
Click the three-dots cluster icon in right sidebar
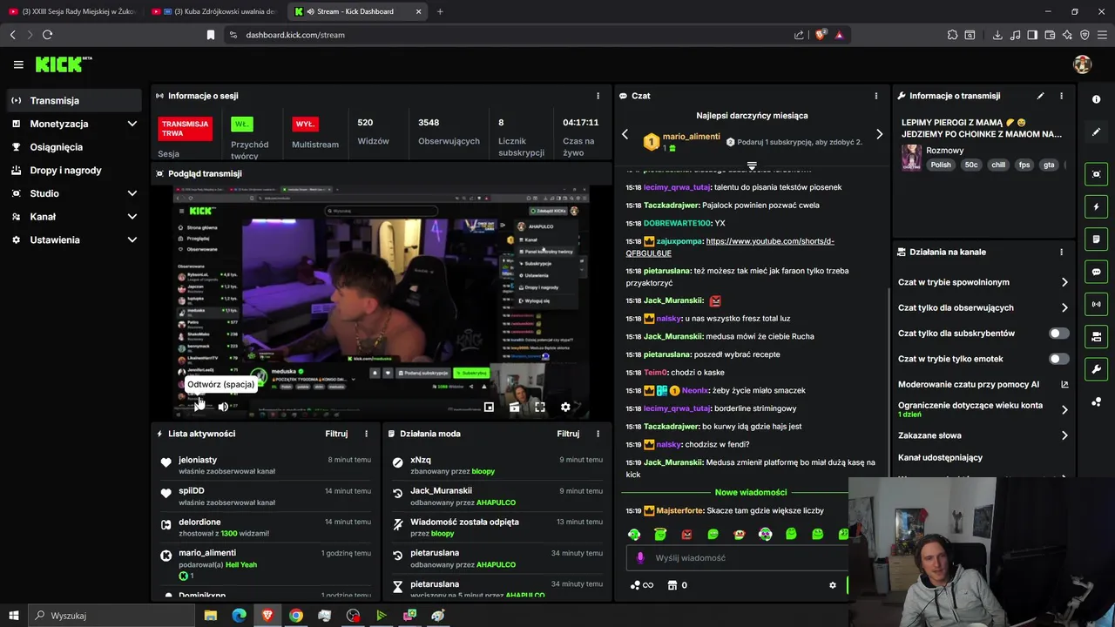click(x=1097, y=401)
